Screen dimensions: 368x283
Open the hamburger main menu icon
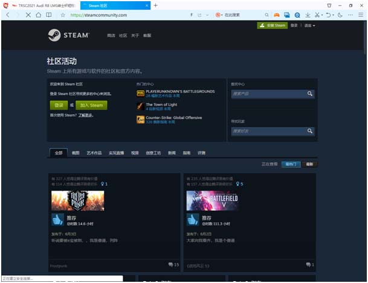point(361,15)
